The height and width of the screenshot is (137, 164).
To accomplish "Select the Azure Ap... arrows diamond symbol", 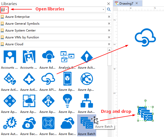I will (x=48, y=101).
